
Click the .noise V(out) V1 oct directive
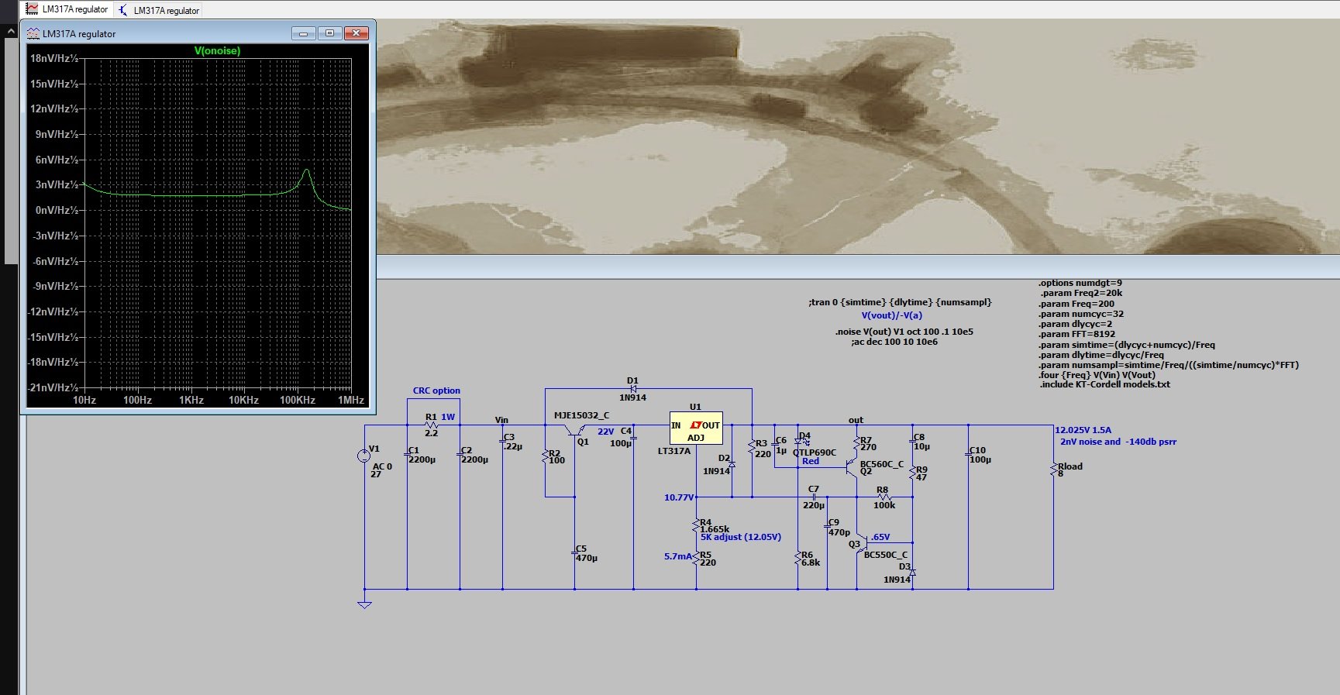904,332
